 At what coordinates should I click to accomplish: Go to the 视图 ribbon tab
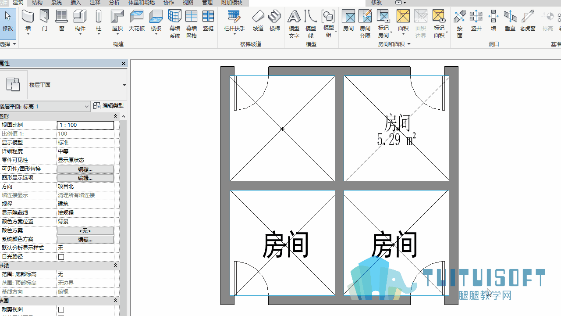point(188,3)
